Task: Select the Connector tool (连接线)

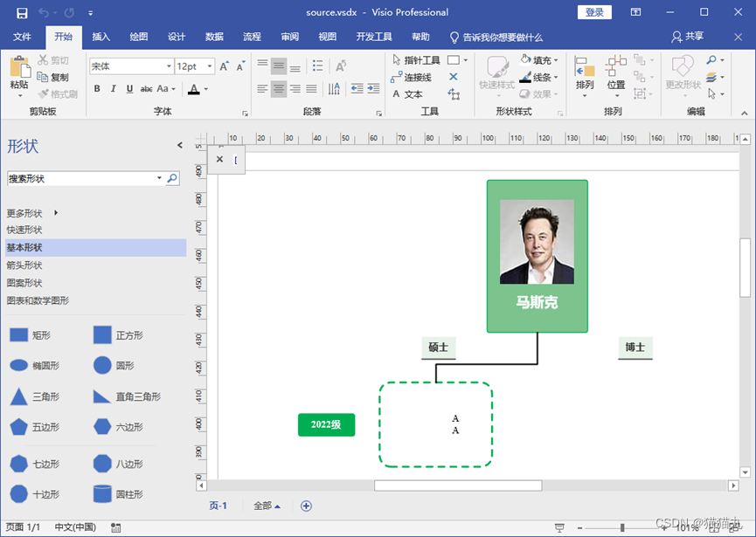Action: click(412, 77)
